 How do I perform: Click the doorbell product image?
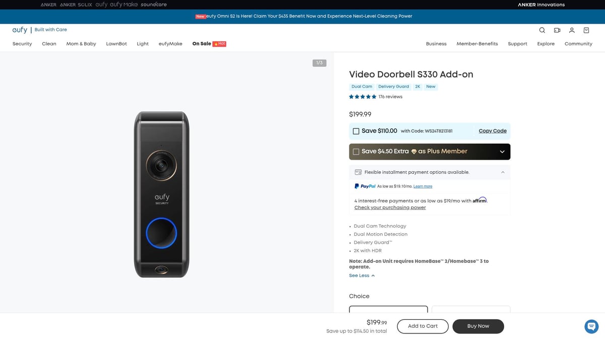161,194
